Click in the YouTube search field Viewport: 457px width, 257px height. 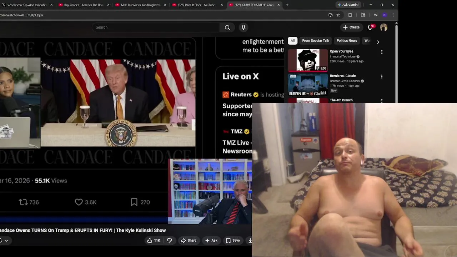point(156,27)
